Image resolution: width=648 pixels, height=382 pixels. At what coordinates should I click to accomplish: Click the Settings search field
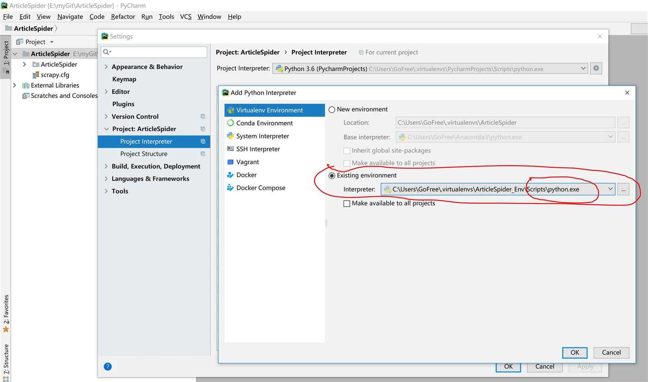(x=154, y=52)
